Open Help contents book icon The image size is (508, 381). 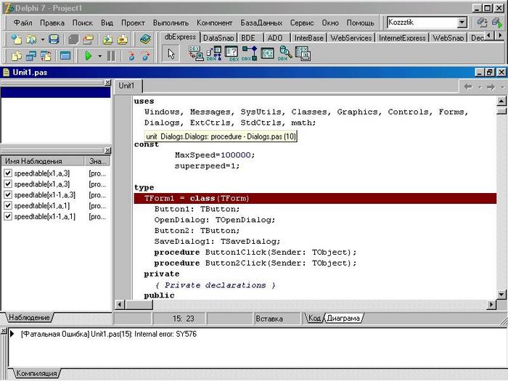[x=145, y=39]
